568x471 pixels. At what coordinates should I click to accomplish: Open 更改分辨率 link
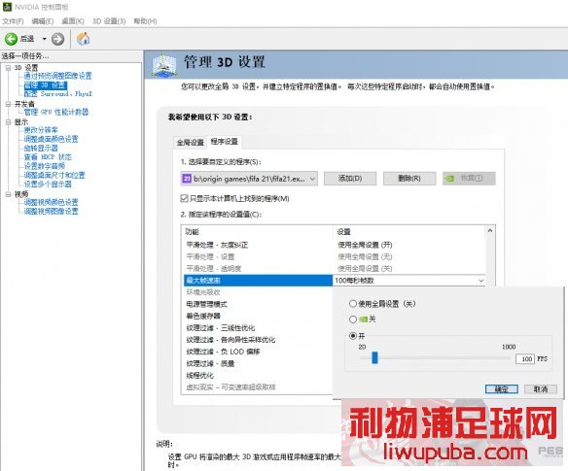tap(41, 130)
